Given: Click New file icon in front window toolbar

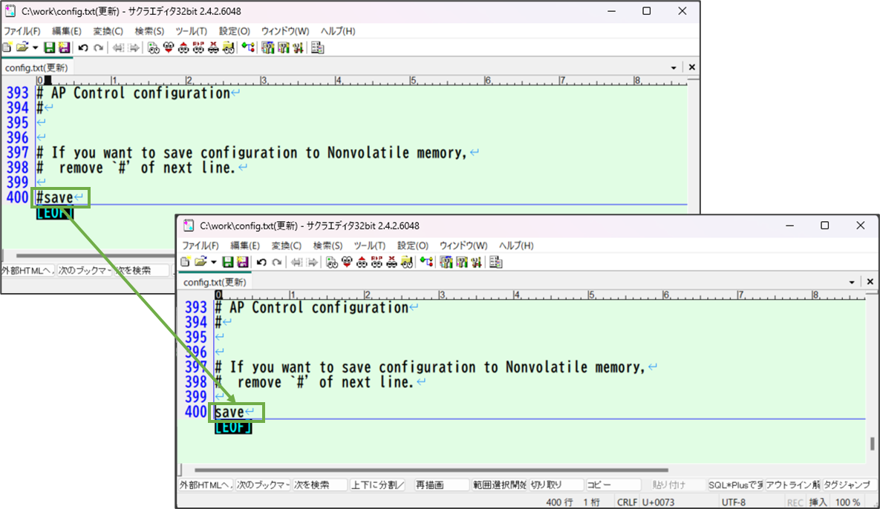Looking at the screenshot, I should [185, 262].
